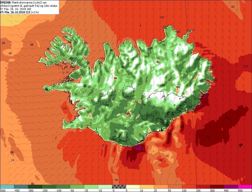Viewport: 252px width, 192px height.
Task: Click the red-orange legend swatch between 100 and 200
Action: click(189, 187)
